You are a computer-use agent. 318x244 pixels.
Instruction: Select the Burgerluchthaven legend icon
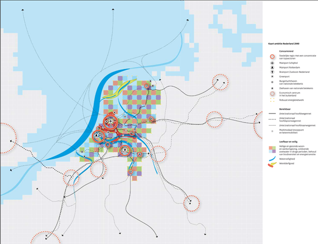[x=272, y=82]
